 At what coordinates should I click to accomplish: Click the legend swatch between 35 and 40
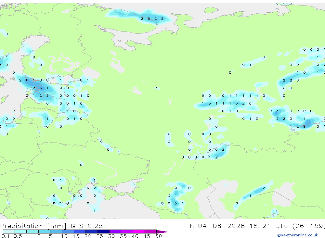(127, 232)
